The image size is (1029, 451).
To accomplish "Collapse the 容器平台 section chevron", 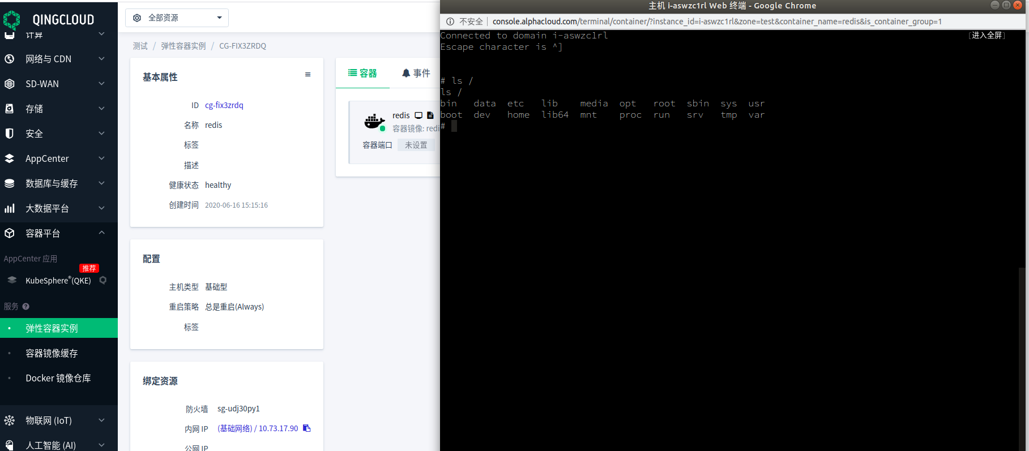I will (101, 233).
